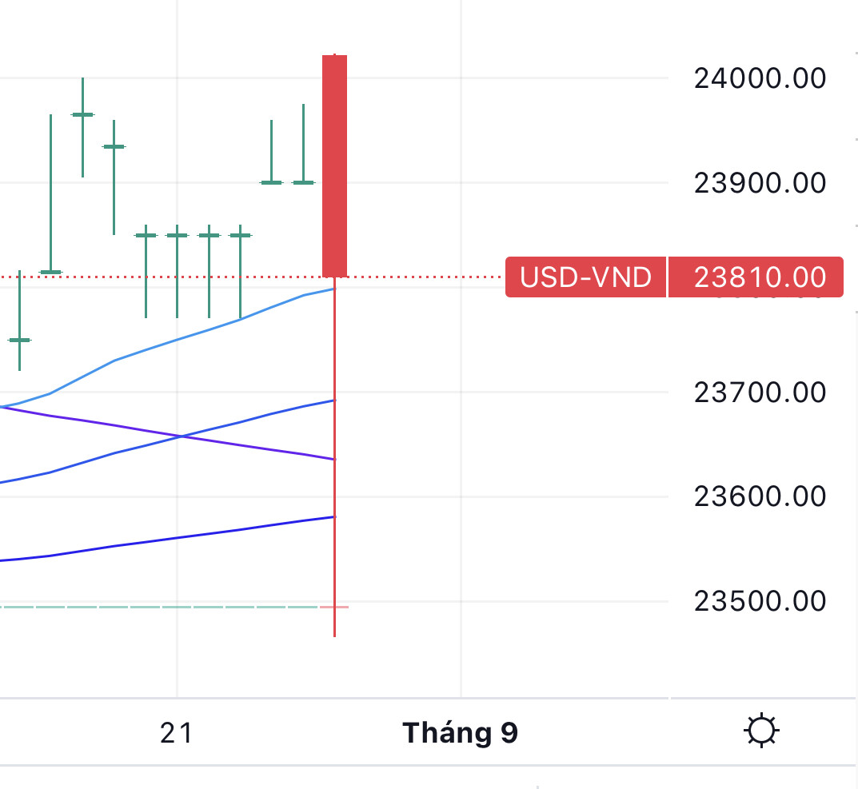Click the dashed teal horizontal line
Image resolution: width=858 pixels, height=789 pixels.
(x=160, y=608)
